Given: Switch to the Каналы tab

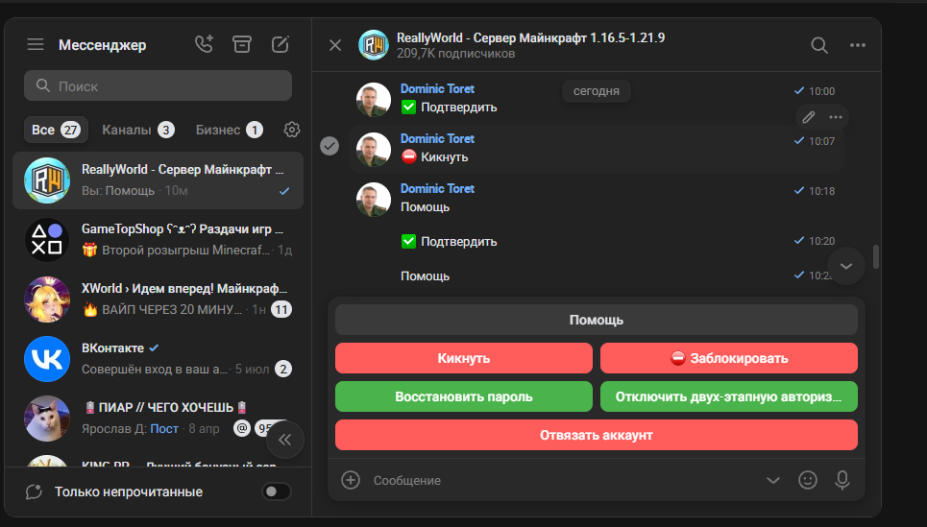Looking at the screenshot, I should click(x=137, y=130).
